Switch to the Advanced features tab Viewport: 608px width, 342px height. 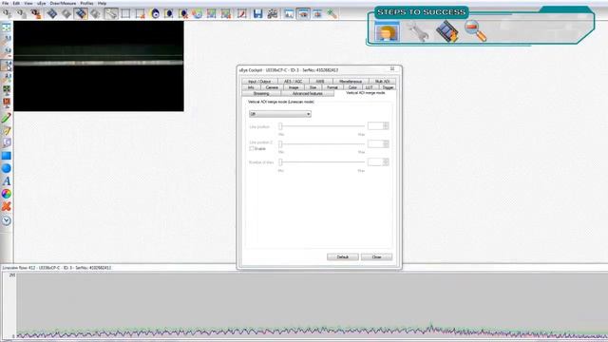pos(308,94)
